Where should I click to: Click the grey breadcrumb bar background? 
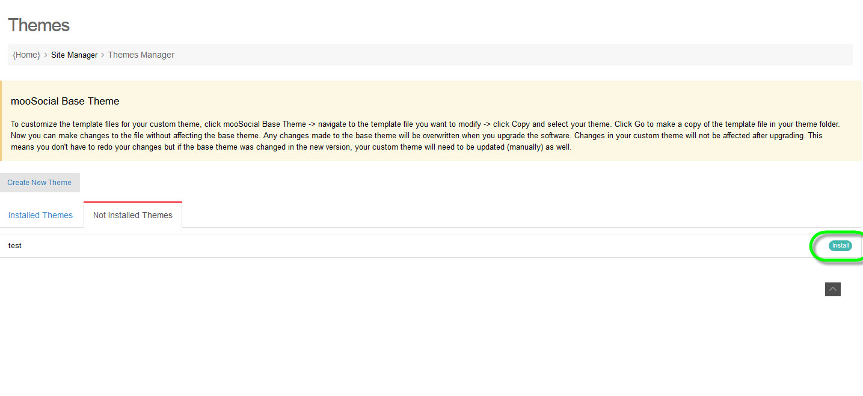click(x=481, y=55)
